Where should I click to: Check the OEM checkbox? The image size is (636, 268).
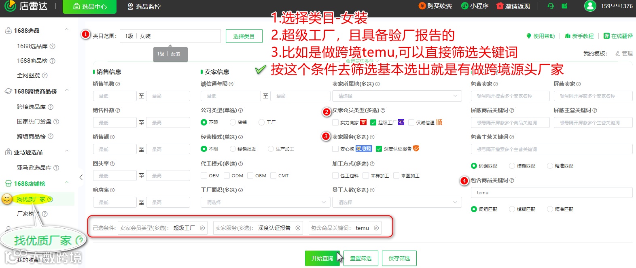(204, 175)
